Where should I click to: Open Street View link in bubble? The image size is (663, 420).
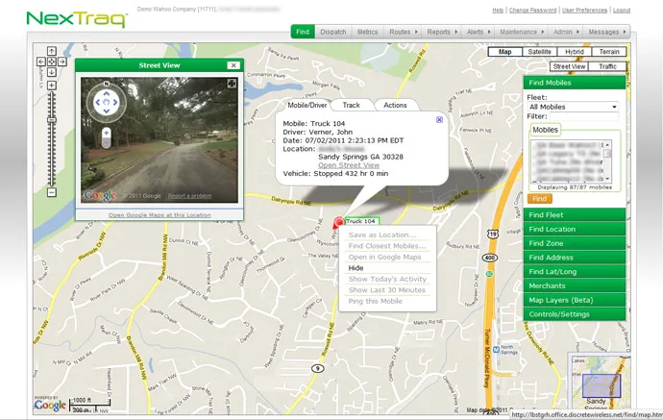point(349,165)
